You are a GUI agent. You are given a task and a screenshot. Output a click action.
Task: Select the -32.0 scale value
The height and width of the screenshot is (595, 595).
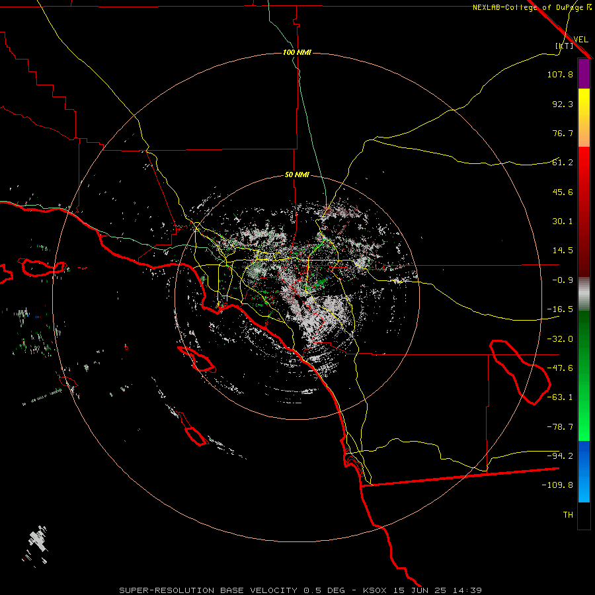click(560, 339)
